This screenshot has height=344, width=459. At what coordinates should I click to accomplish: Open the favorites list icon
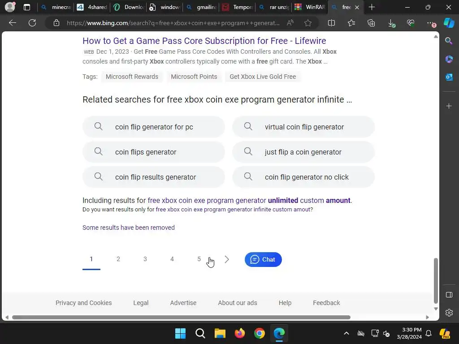(351, 23)
